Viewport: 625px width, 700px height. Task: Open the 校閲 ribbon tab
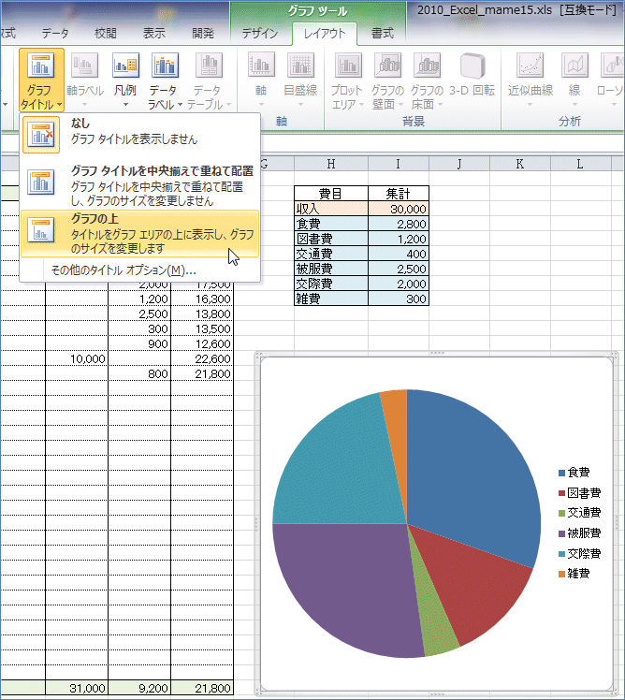point(106,34)
